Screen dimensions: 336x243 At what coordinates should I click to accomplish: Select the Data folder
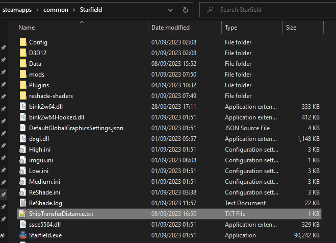(x=35, y=64)
